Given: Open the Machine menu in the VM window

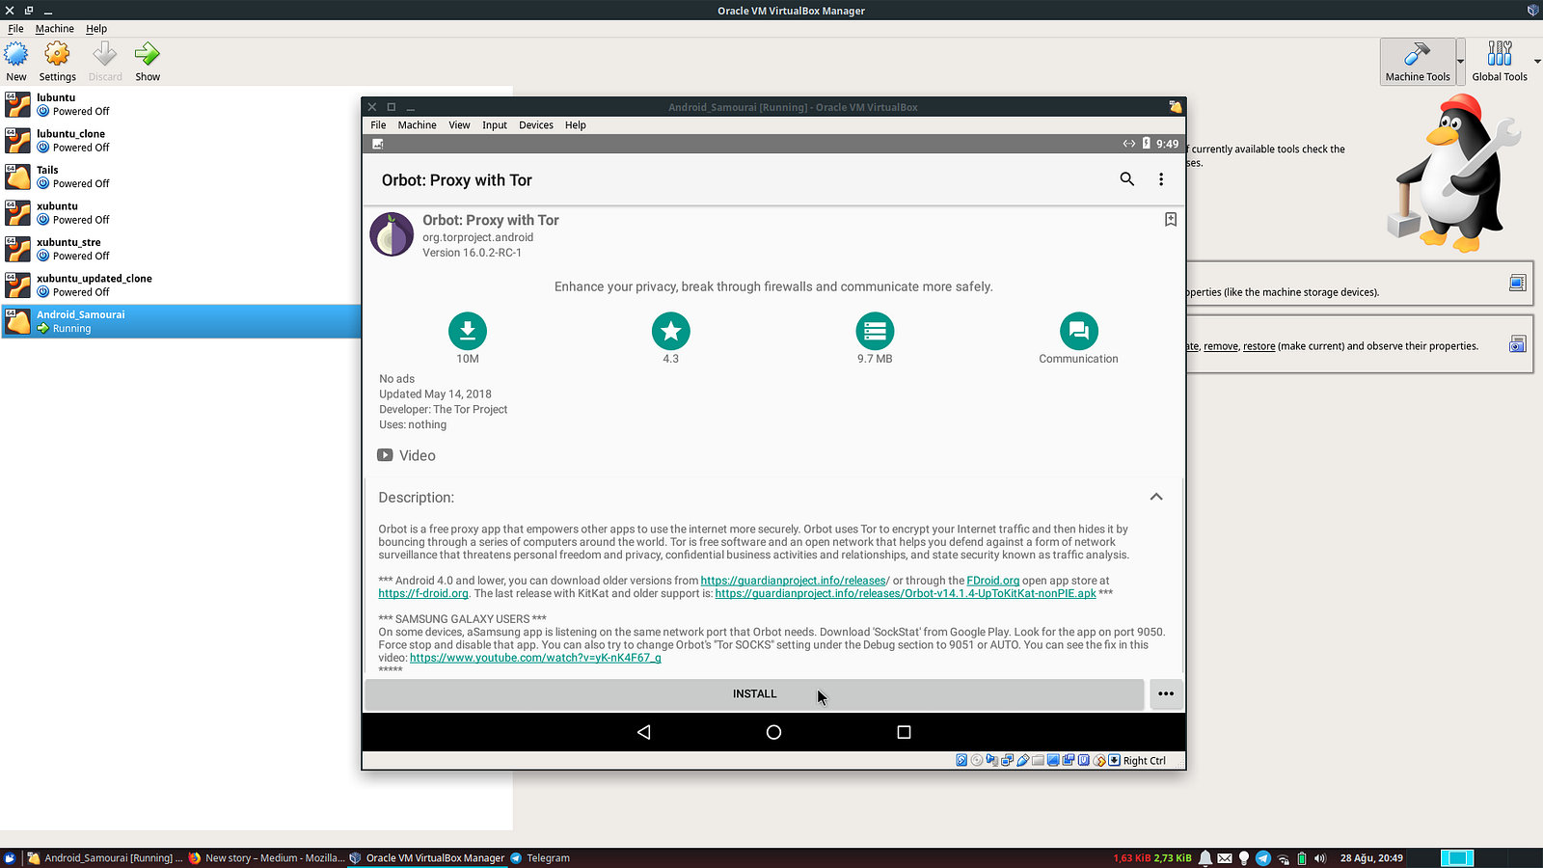Looking at the screenshot, I should pyautogui.click(x=417, y=125).
